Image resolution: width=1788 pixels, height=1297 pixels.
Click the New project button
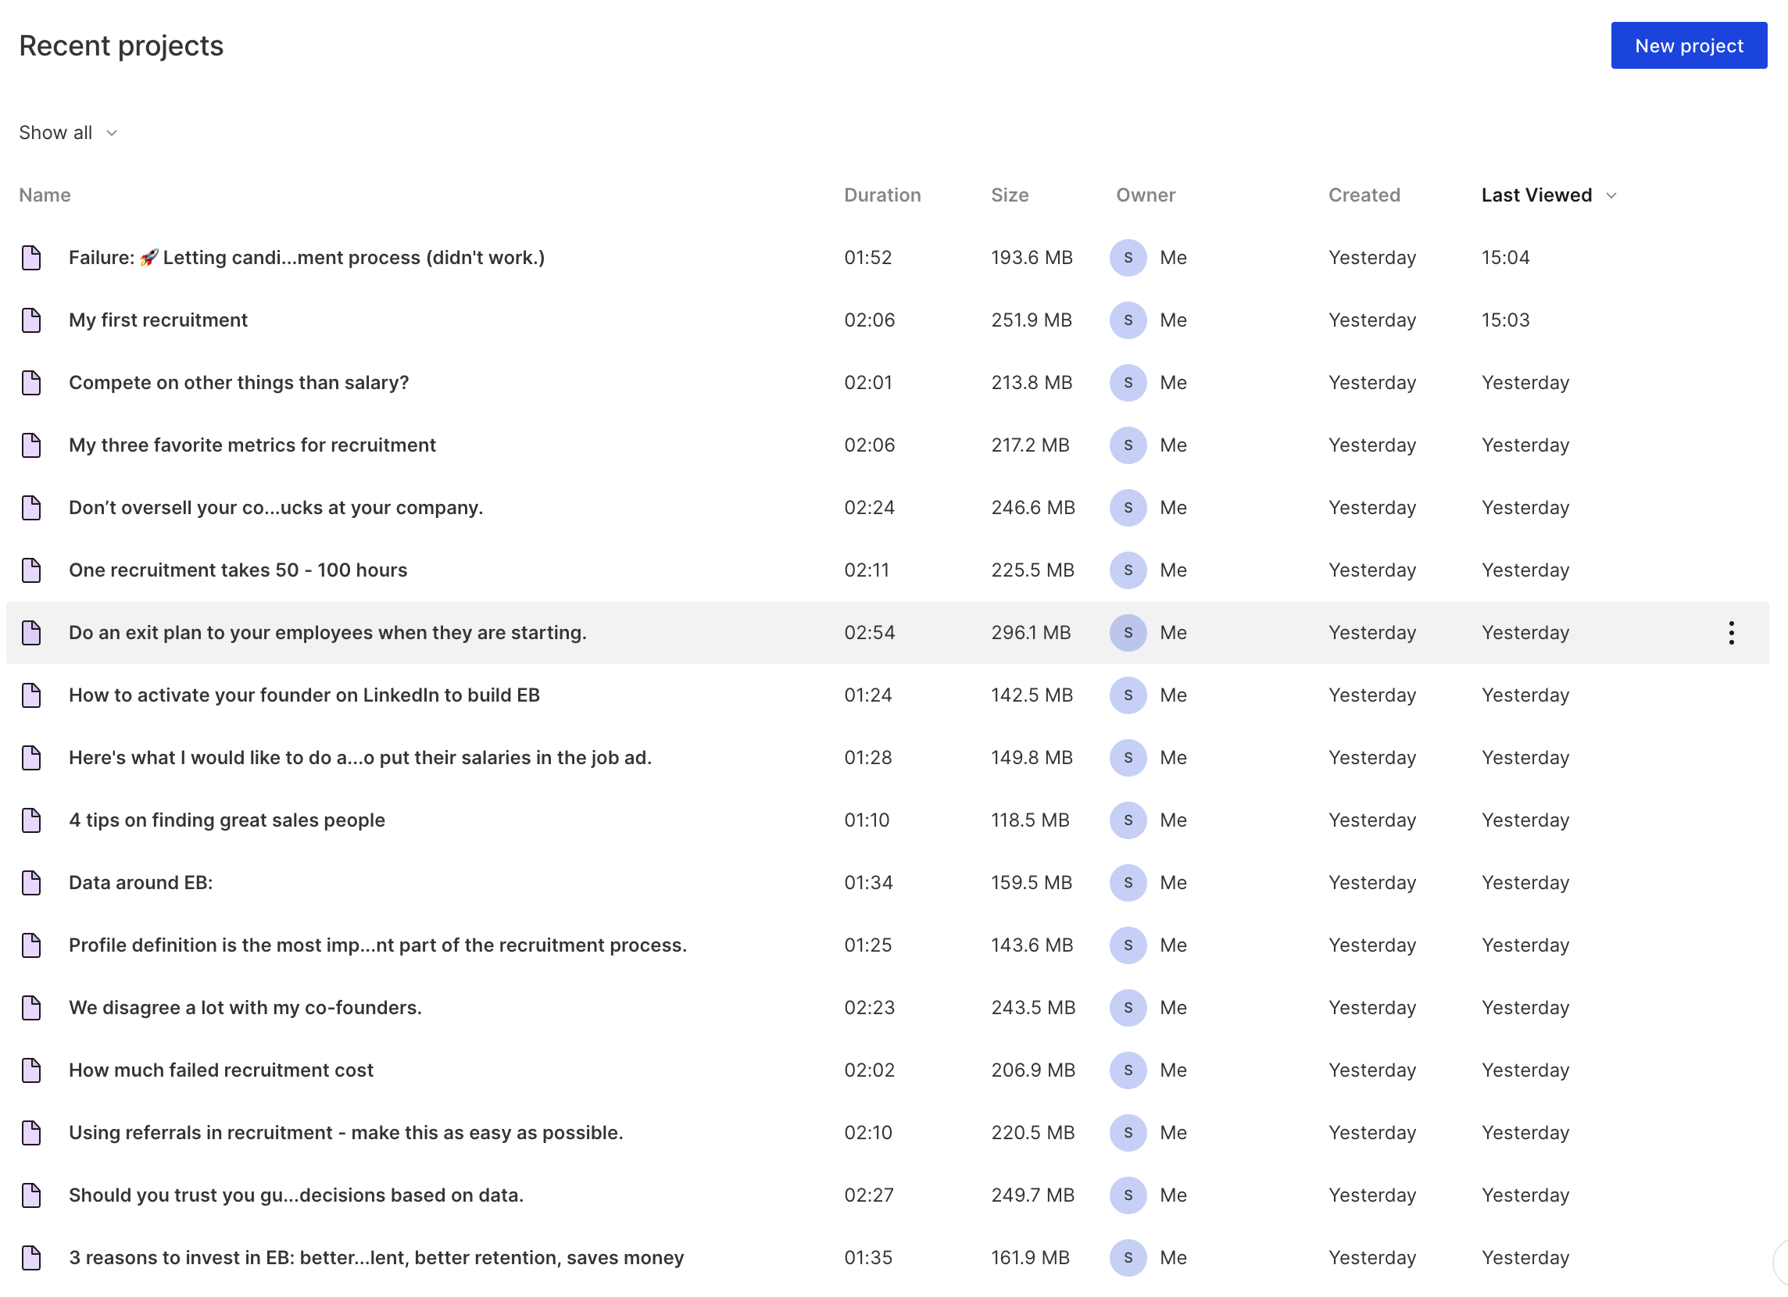coord(1688,46)
